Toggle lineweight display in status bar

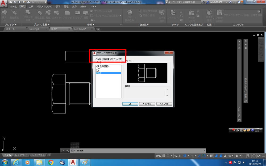tap(211, 156)
